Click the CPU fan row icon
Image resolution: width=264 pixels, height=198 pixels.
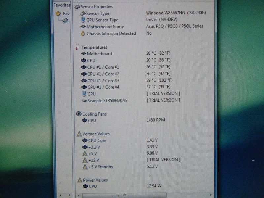84,120
